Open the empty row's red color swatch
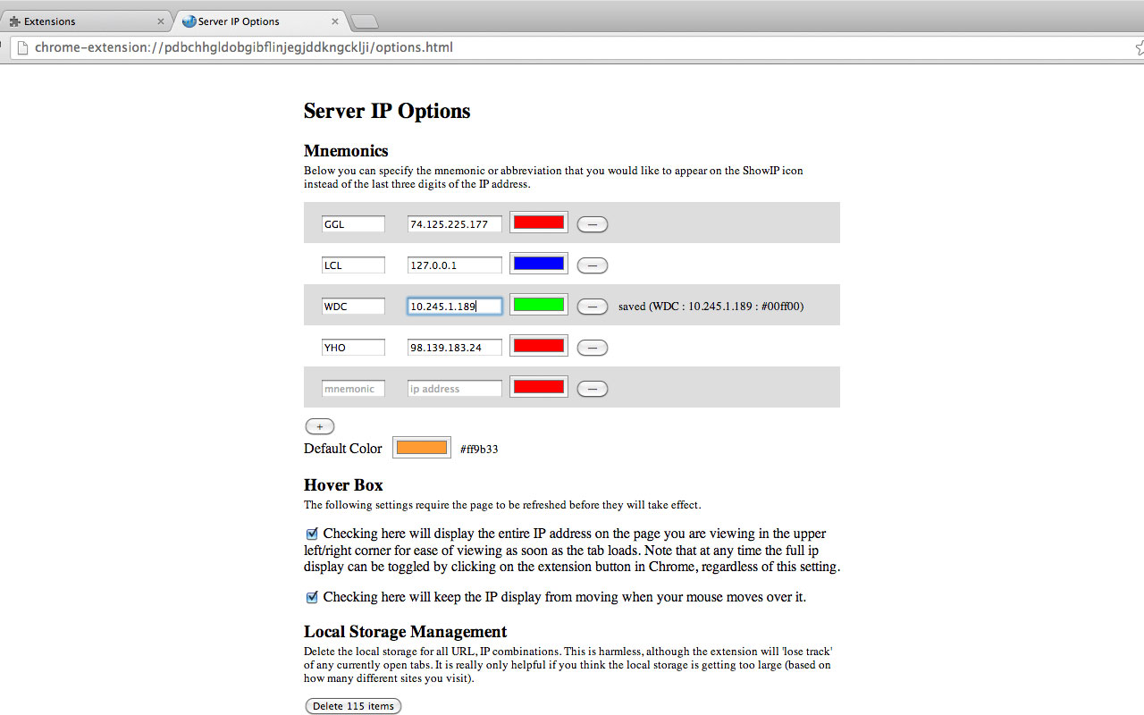Viewport: 1144px width, 715px height. tap(539, 387)
